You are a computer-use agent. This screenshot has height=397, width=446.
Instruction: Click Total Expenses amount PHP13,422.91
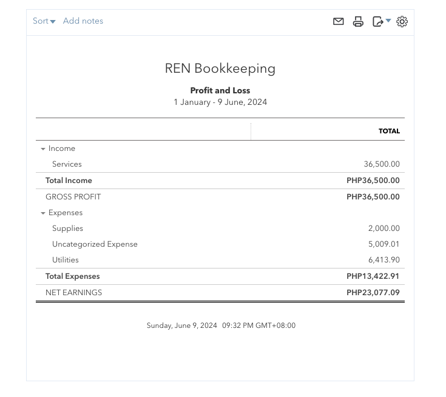(373, 276)
